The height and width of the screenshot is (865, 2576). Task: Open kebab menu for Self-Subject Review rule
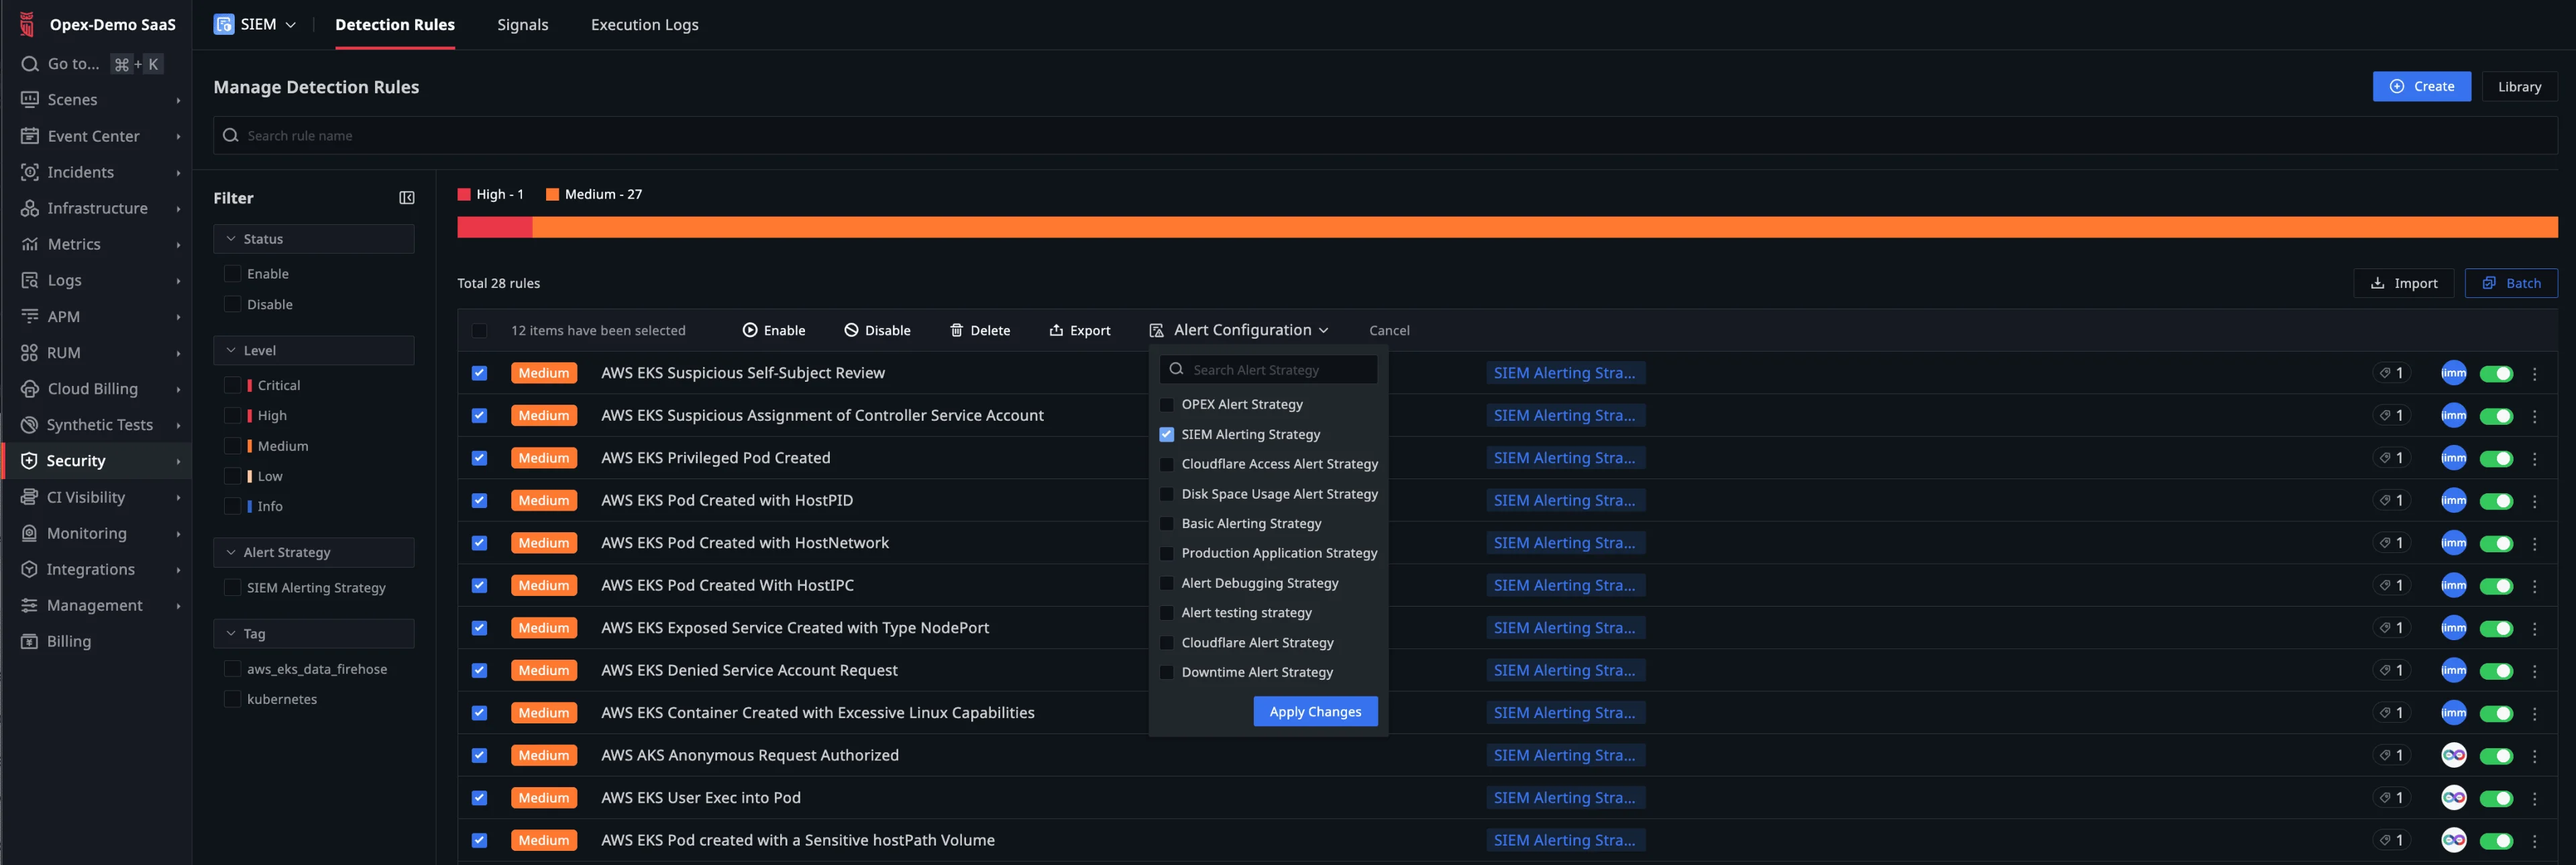pyautogui.click(x=2534, y=373)
